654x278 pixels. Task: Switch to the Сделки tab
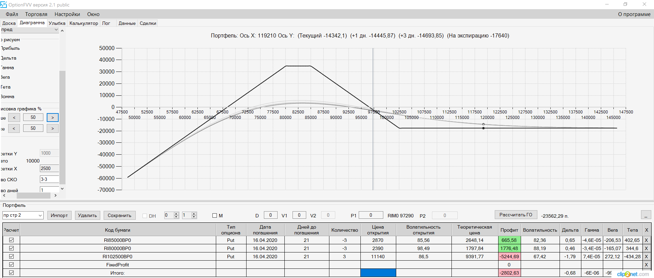148,23
